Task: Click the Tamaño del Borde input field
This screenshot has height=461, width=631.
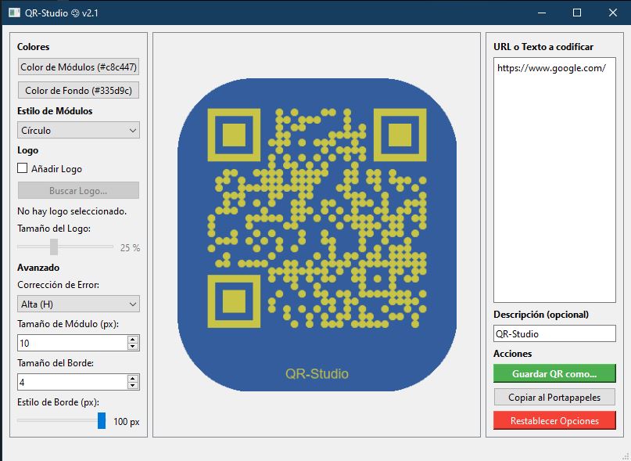Action: pos(70,382)
